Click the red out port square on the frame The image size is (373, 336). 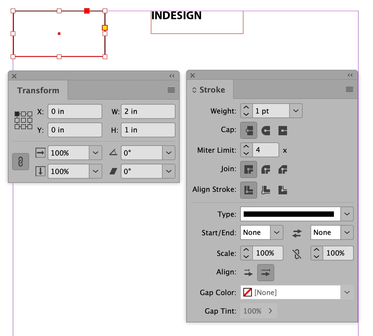pos(87,11)
